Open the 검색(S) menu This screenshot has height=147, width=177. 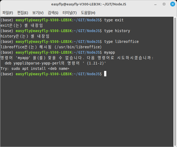click(53, 13)
